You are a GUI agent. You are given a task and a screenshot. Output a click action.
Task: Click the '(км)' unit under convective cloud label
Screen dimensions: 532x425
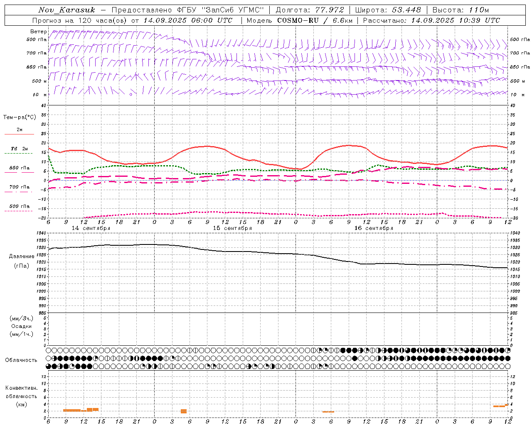tap(21, 404)
